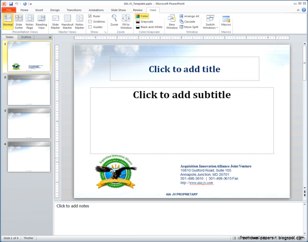Click the "Acquisition Innovation Alliance Joint Venture" text
The height and width of the screenshot is (242, 308).
click(x=216, y=166)
